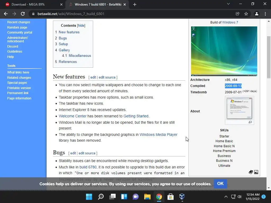
Task: Open the About dialog thumbnail
Action: tap(239, 108)
